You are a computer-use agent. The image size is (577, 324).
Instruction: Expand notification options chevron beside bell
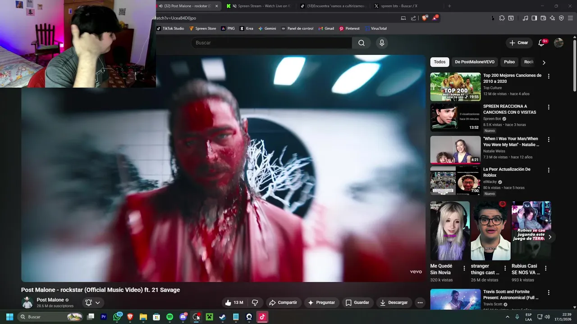(x=97, y=302)
